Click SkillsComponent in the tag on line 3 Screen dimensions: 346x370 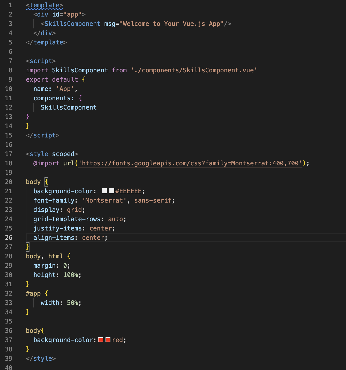pos(72,24)
